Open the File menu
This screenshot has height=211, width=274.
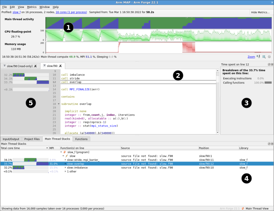point(4,7)
